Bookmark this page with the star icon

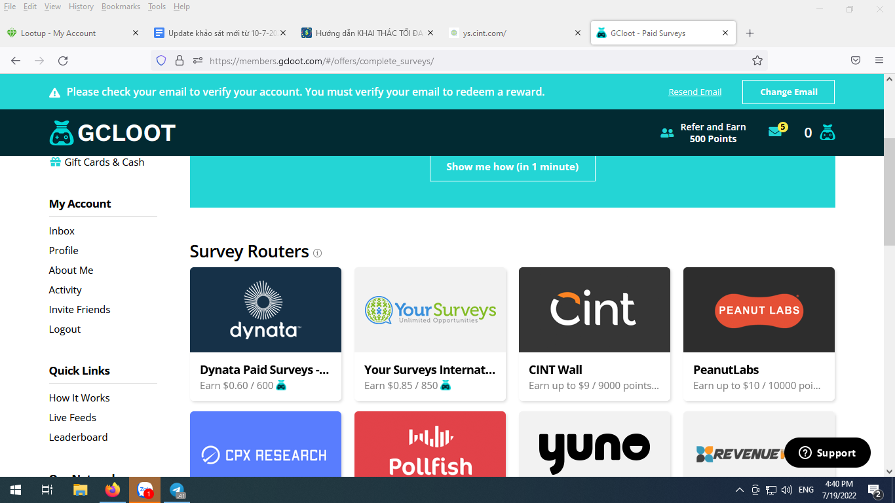pyautogui.click(x=757, y=61)
